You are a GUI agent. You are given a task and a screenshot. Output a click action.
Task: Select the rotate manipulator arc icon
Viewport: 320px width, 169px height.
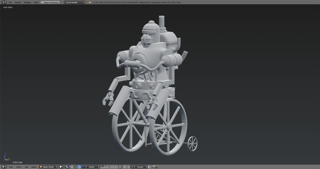82,167
